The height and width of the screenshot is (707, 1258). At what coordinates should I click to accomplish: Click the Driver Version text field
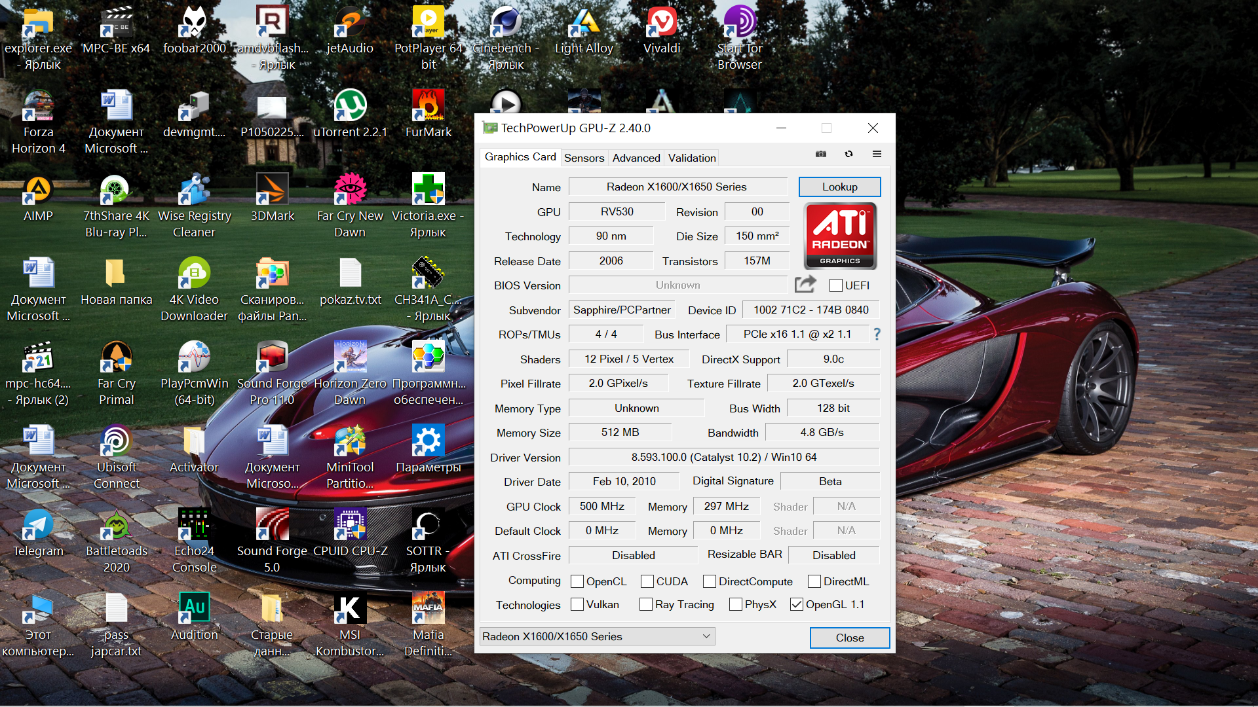[x=723, y=457]
